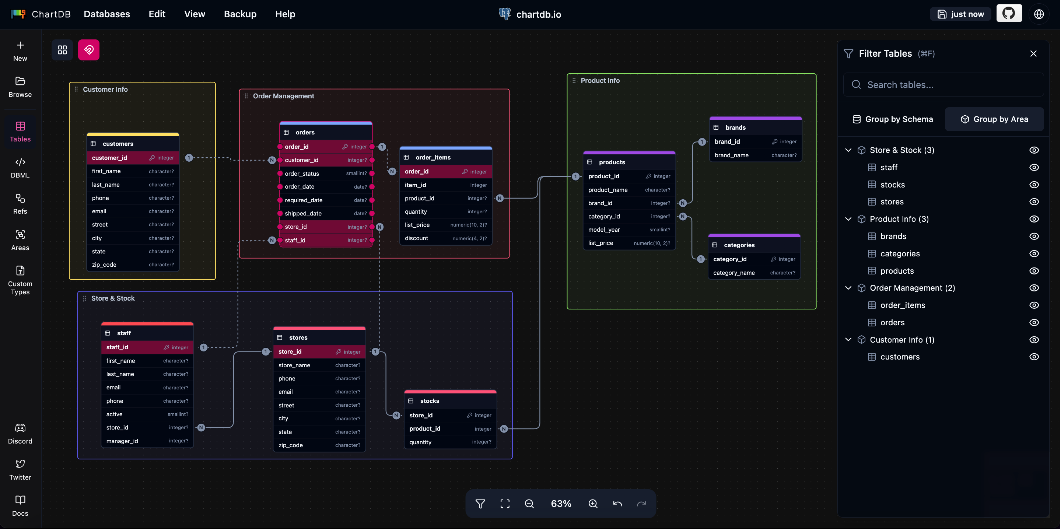Viewport: 1061px width, 529px height.
Task: Collapse the Store & Stock group
Action: pyautogui.click(x=848, y=150)
